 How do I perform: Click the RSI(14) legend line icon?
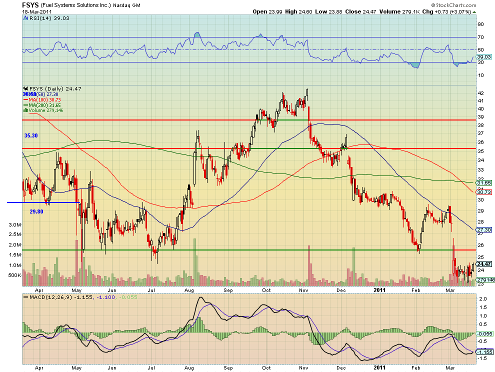click(26, 18)
